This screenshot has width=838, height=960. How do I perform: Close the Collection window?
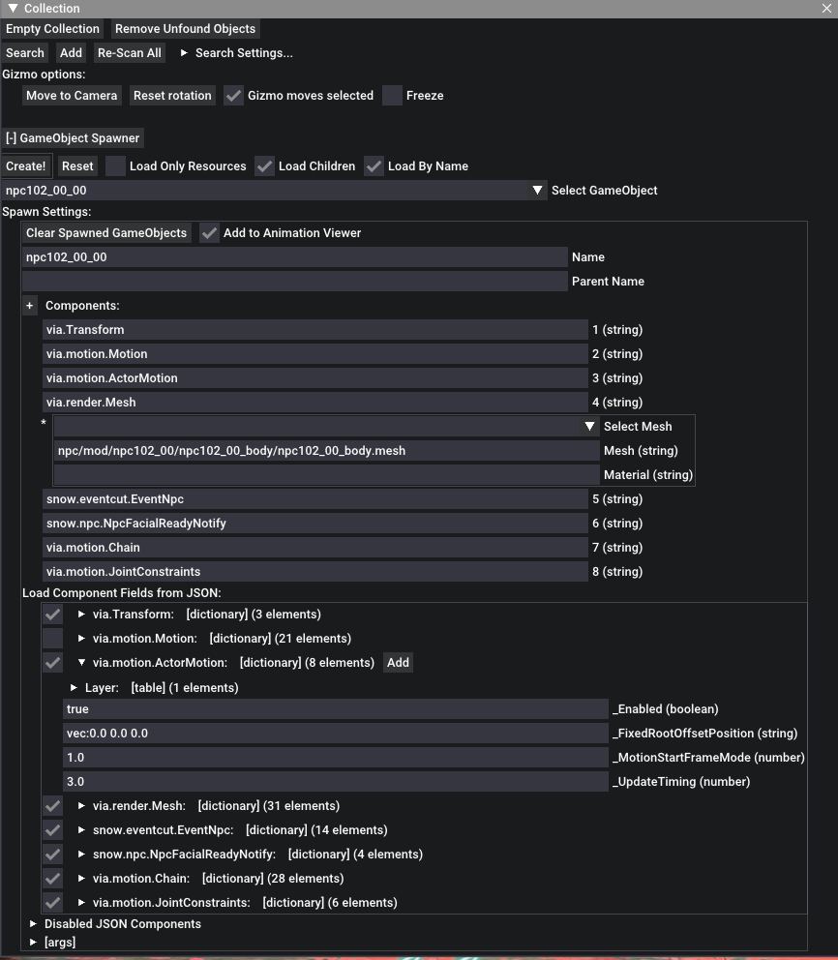pos(826,9)
